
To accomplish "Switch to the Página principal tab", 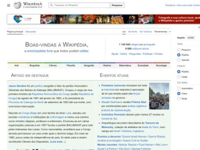I will (15, 32).
